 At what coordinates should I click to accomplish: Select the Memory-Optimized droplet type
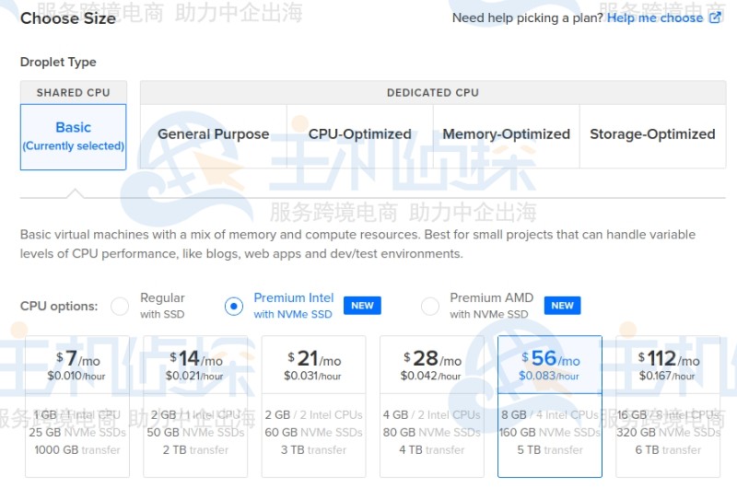click(x=506, y=134)
